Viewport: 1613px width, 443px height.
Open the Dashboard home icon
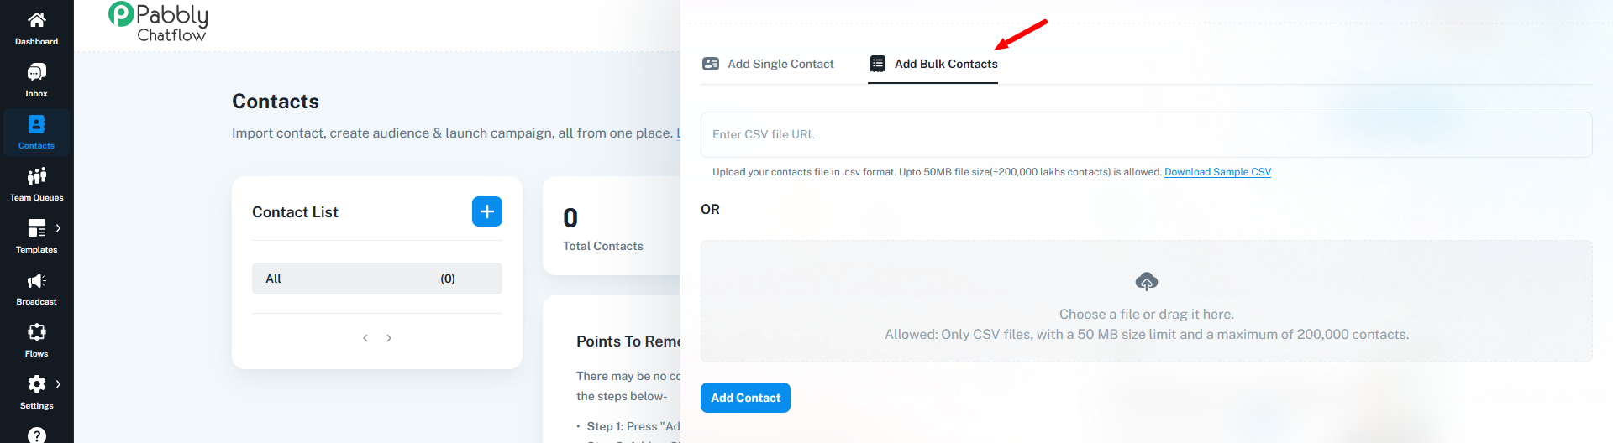point(36,20)
